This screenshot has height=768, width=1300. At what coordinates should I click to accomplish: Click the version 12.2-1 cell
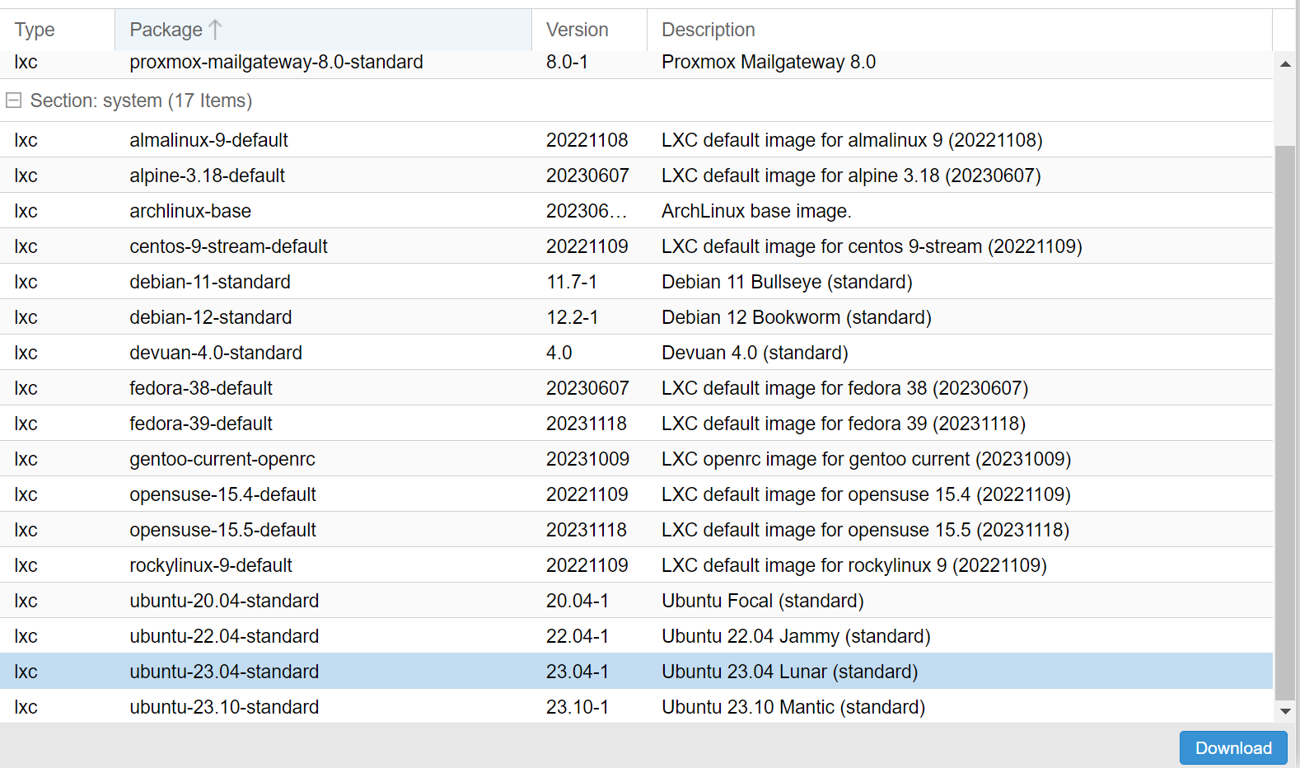pos(589,317)
